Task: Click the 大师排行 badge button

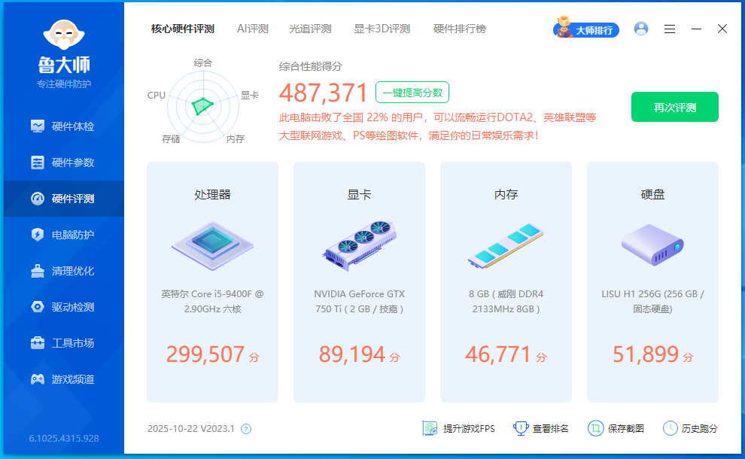Action: pos(586,29)
